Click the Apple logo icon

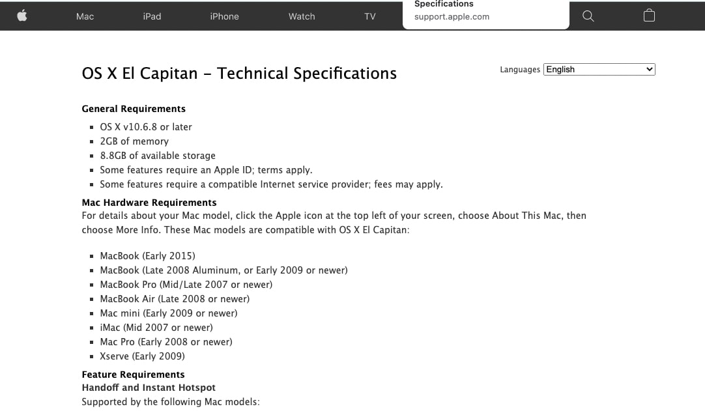(x=22, y=16)
